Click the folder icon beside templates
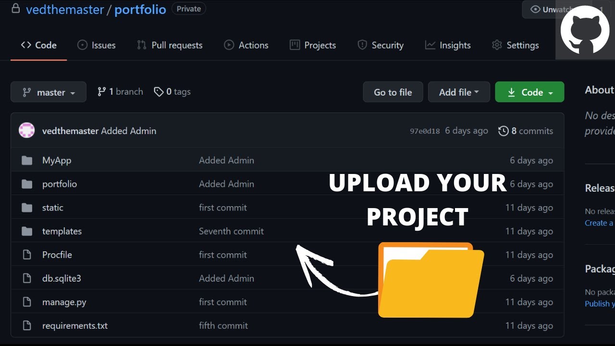The image size is (615, 346). pos(27,231)
